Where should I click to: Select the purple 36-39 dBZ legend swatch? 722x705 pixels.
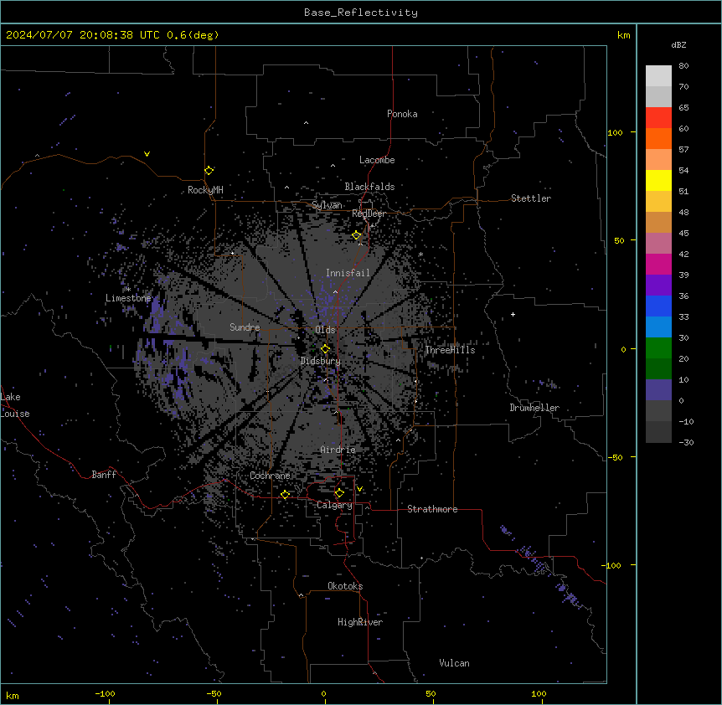point(658,286)
